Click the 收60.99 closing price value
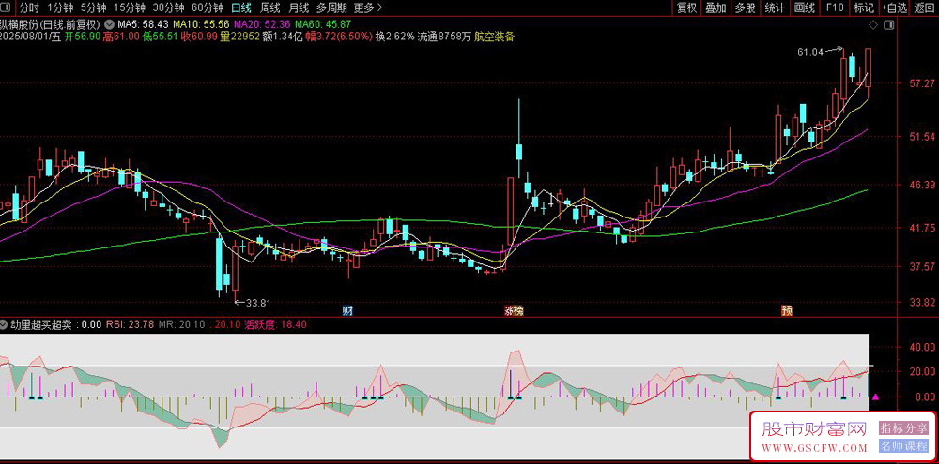This screenshot has width=939, height=464. tap(199, 37)
